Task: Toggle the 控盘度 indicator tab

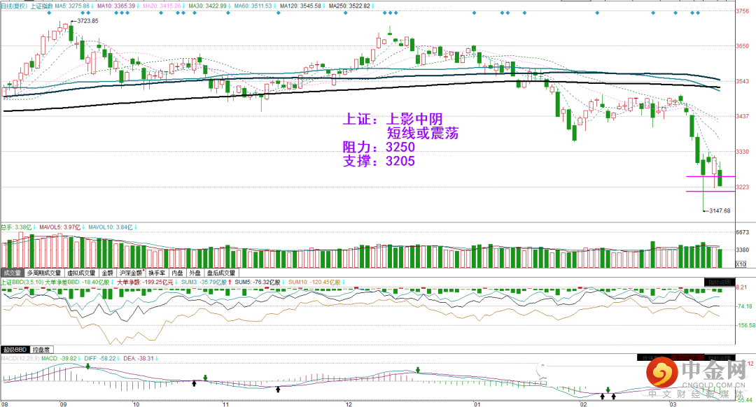Action: pos(41,350)
